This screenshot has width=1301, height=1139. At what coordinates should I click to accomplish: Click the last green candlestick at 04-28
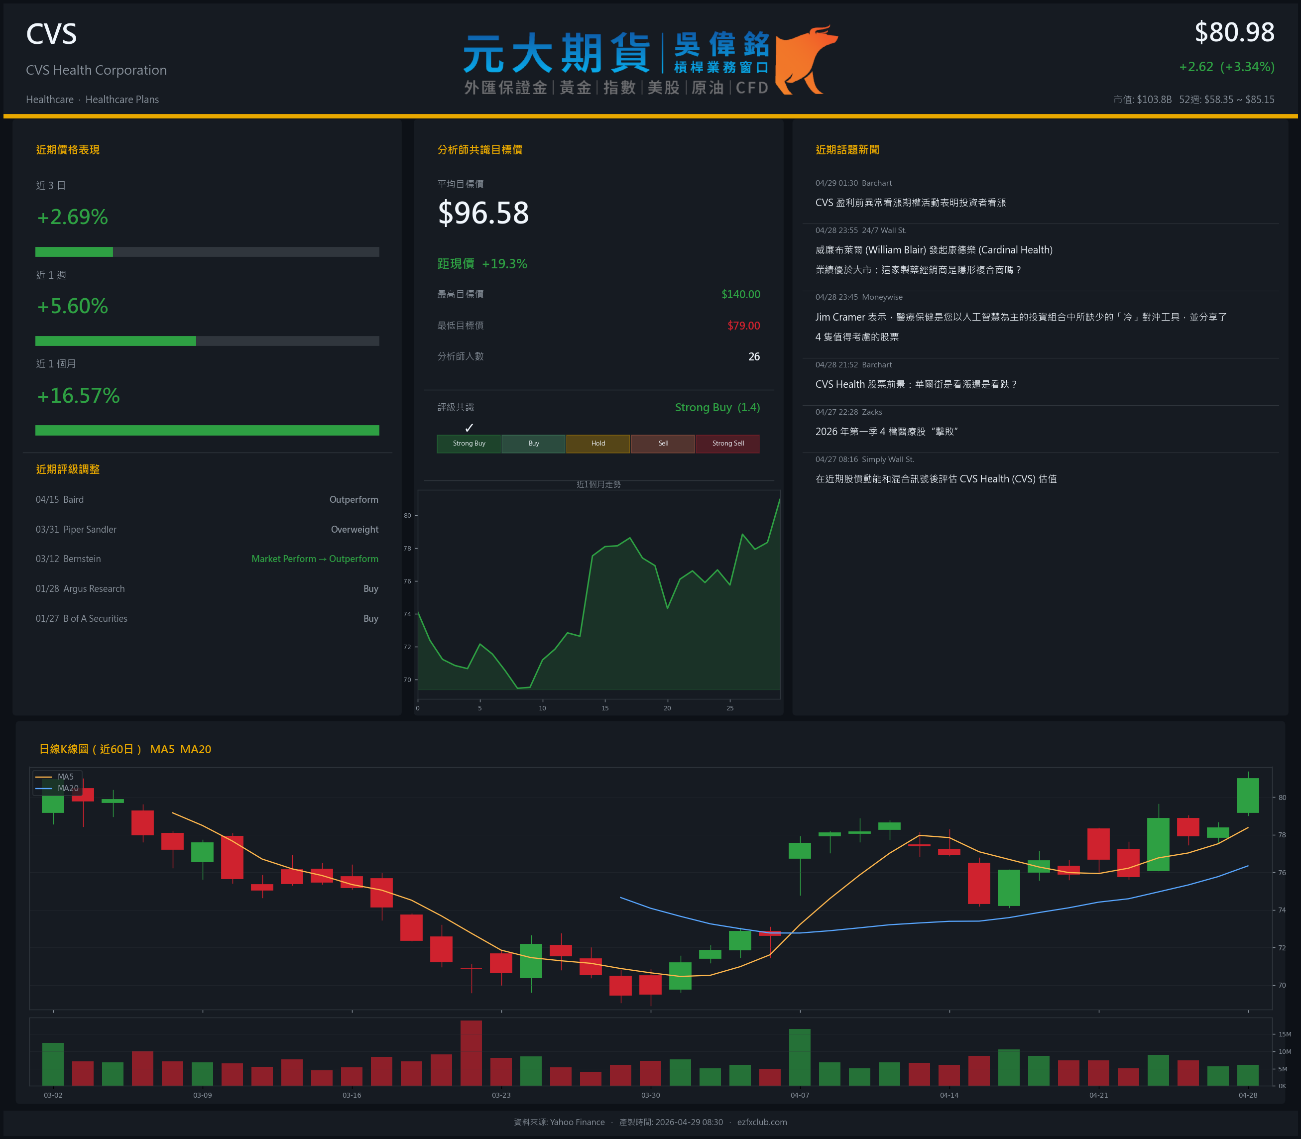[x=1248, y=795]
